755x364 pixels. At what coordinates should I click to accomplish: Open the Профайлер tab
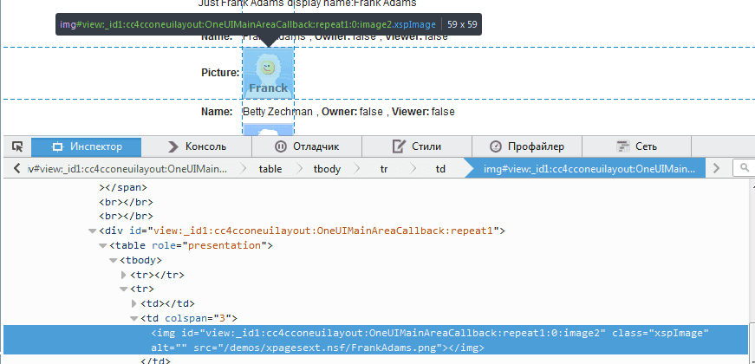526,146
